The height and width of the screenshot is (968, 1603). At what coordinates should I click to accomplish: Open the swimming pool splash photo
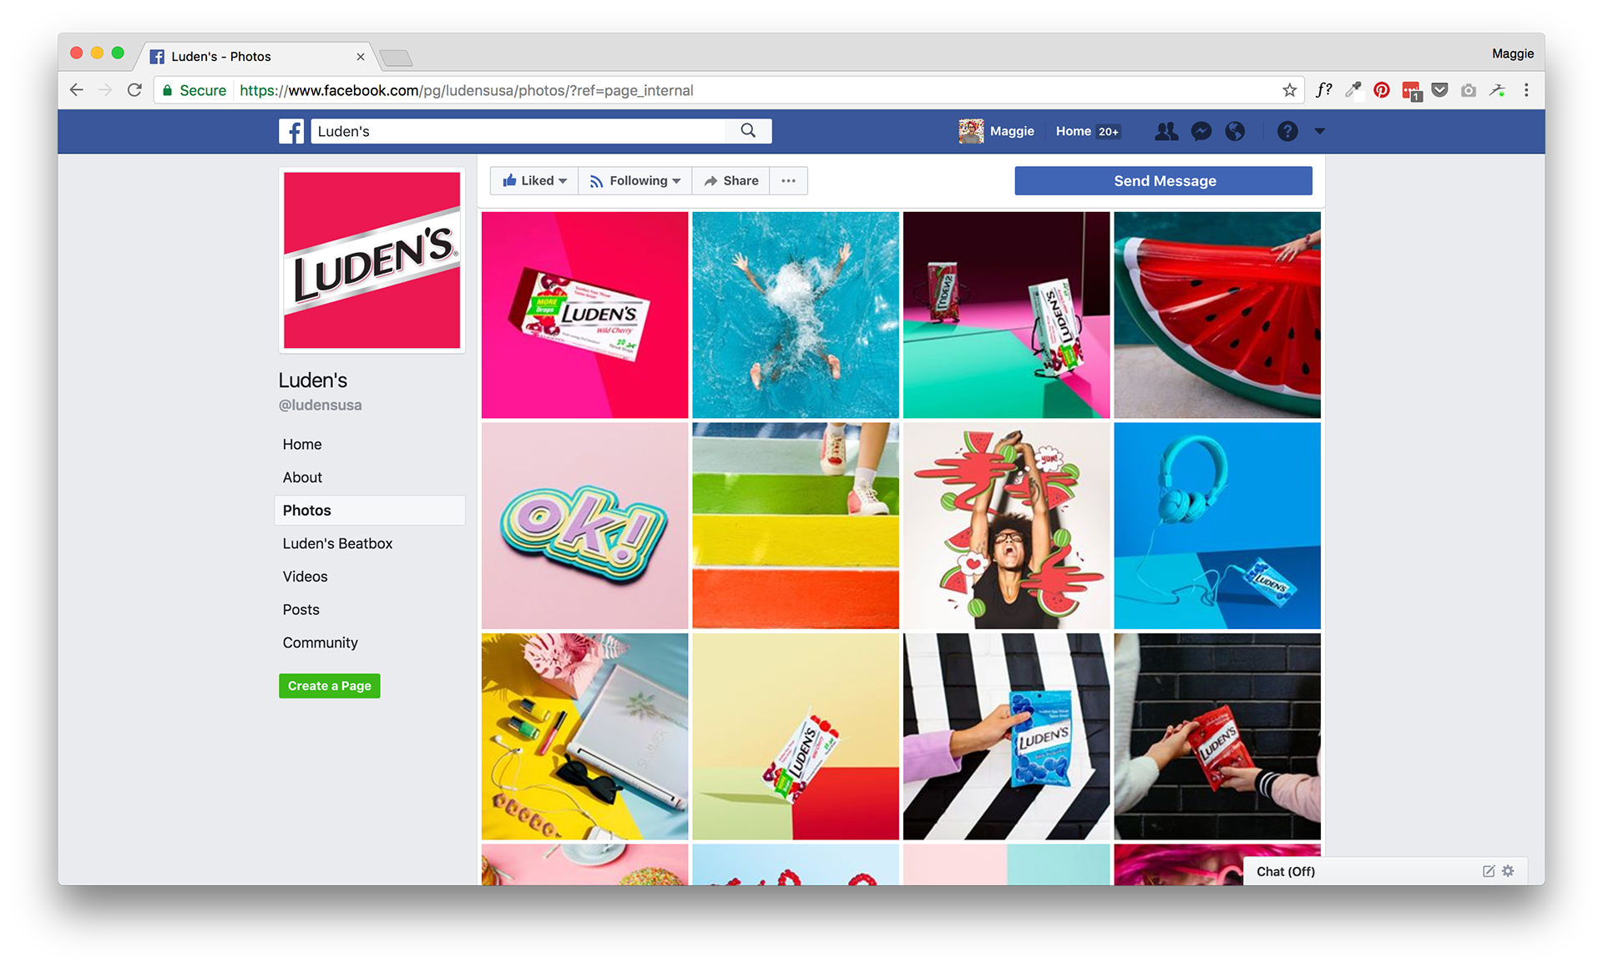796,315
